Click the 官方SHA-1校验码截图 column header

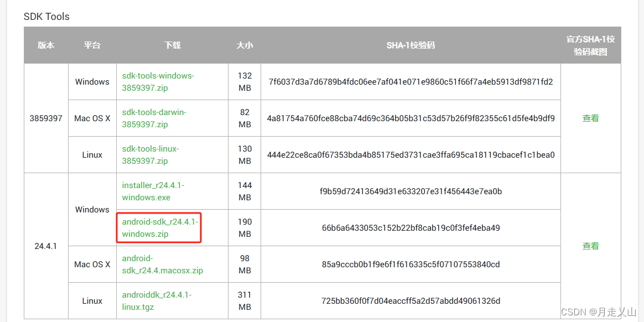click(590, 45)
